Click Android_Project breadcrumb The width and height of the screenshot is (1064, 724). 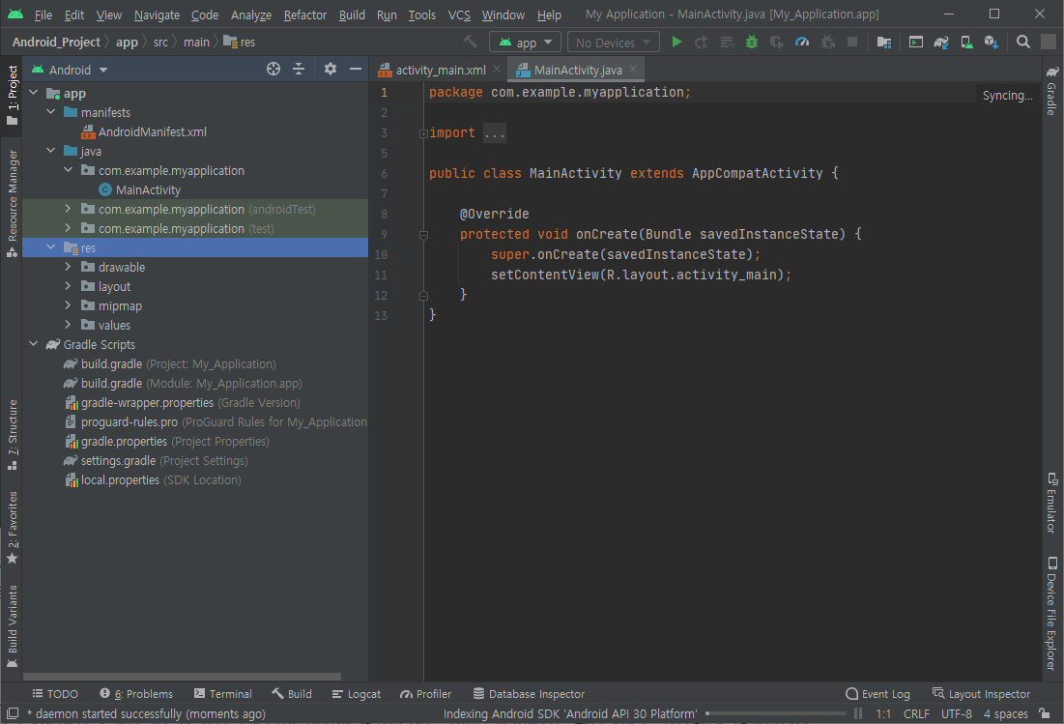pyautogui.click(x=56, y=43)
